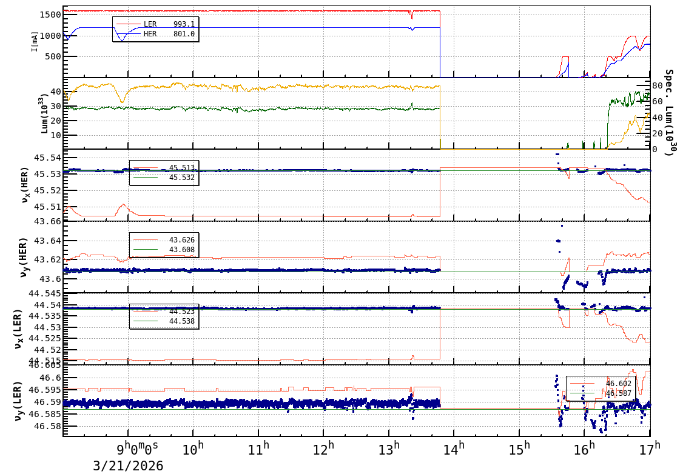Click the 10h time axis label

coord(193,449)
